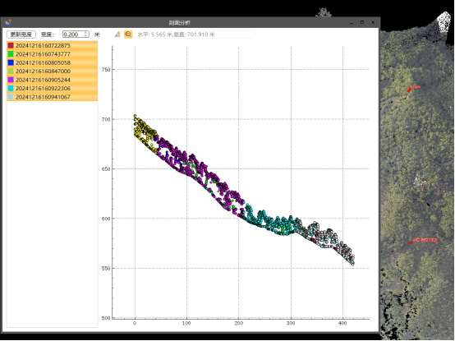
Task: Click the green swatch of entry 20241216160743777
Action: coord(11,54)
